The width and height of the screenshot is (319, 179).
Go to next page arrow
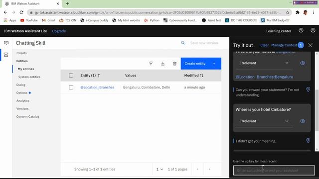point(209,169)
